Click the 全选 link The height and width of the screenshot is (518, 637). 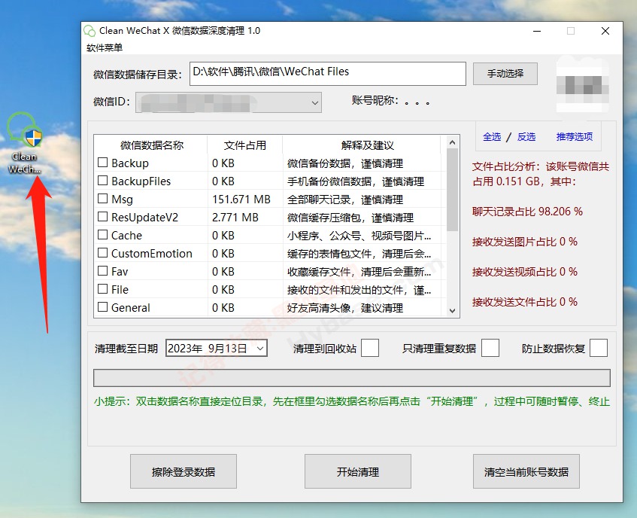[x=492, y=137]
